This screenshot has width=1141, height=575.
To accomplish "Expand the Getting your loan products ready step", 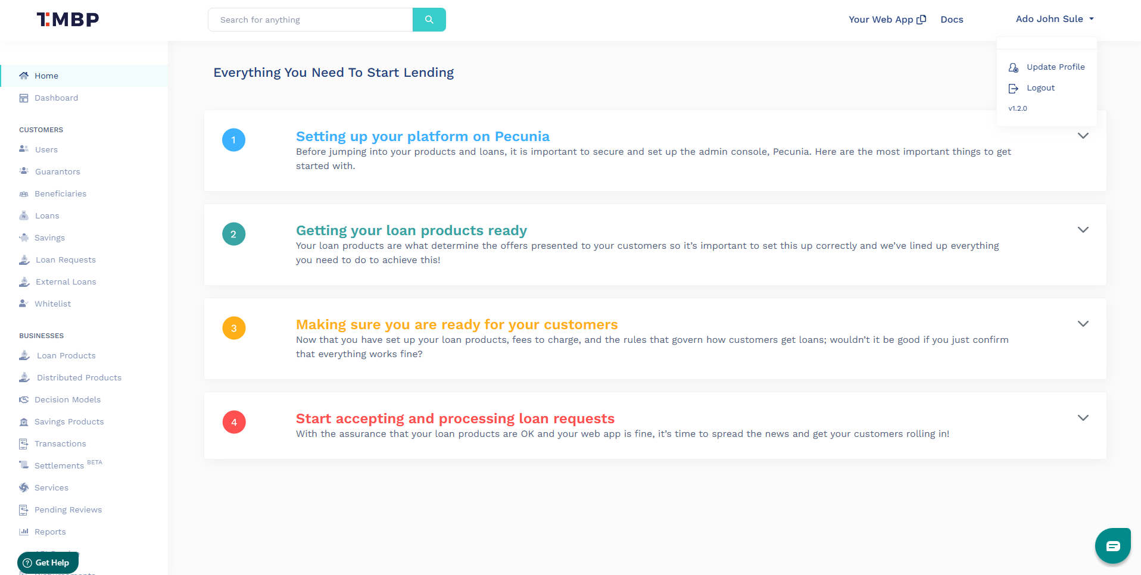I will pyautogui.click(x=1083, y=230).
